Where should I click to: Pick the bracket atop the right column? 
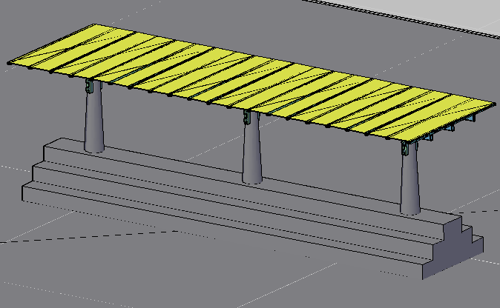[x=405, y=148]
